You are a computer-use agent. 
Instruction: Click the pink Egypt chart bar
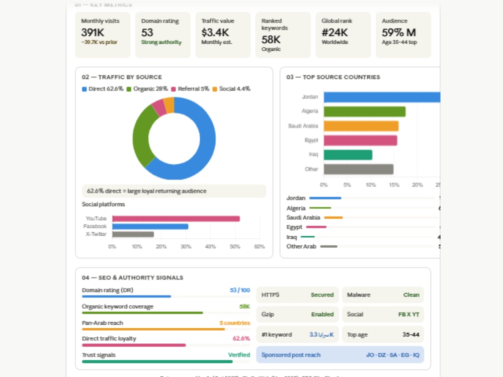pyautogui.click(x=361, y=140)
